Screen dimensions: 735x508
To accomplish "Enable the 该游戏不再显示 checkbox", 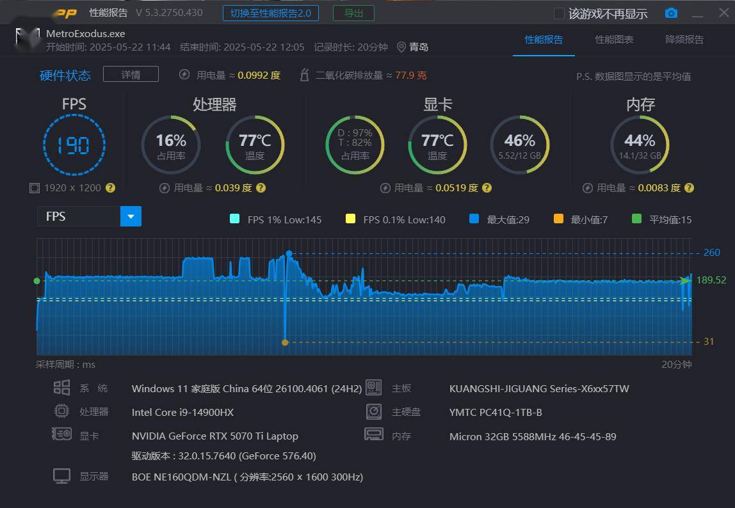I will pyautogui.click(x=558, y=13).
